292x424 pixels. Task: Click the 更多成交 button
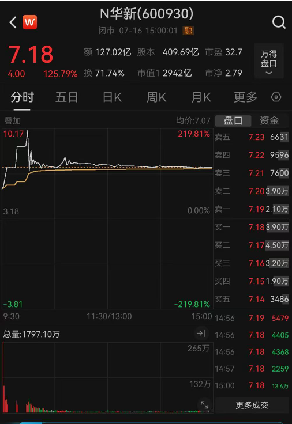click(252, 405)
